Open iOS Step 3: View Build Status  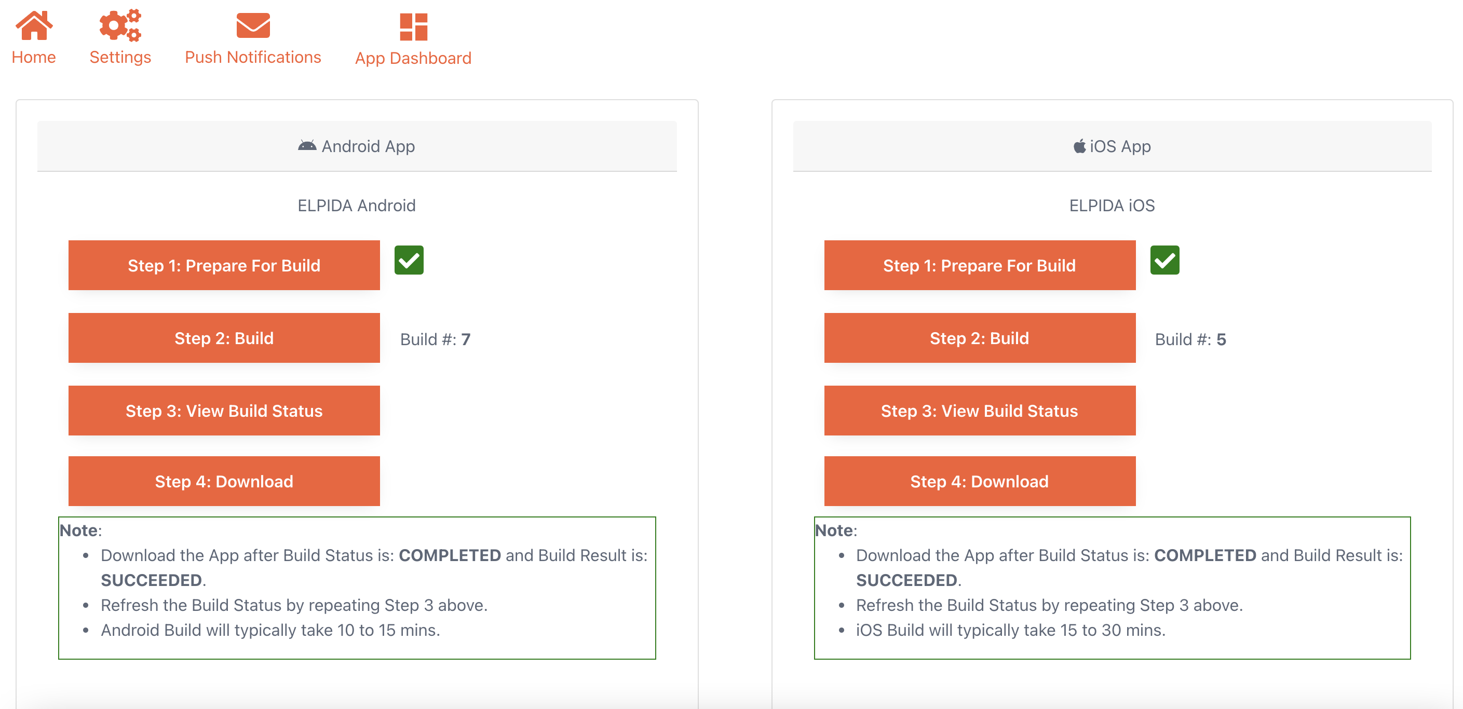coord(979,411)
